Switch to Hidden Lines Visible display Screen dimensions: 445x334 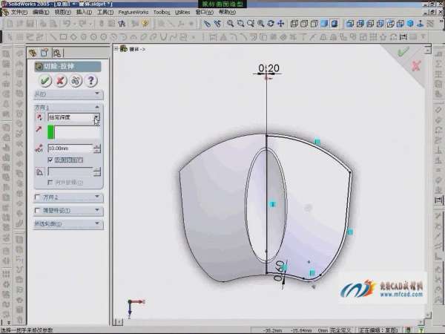click(x=304, y=24)
